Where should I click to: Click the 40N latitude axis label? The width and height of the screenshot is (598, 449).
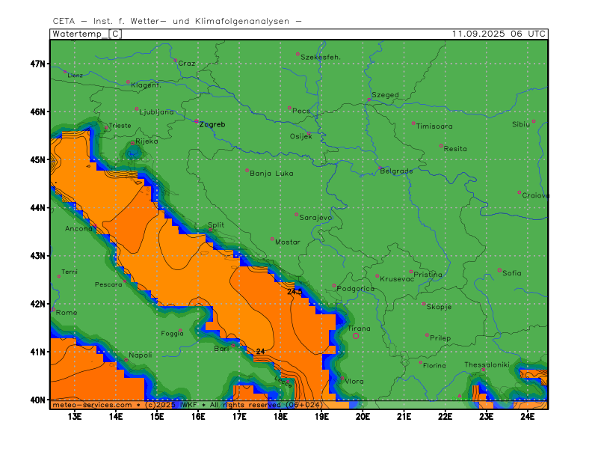38,400
